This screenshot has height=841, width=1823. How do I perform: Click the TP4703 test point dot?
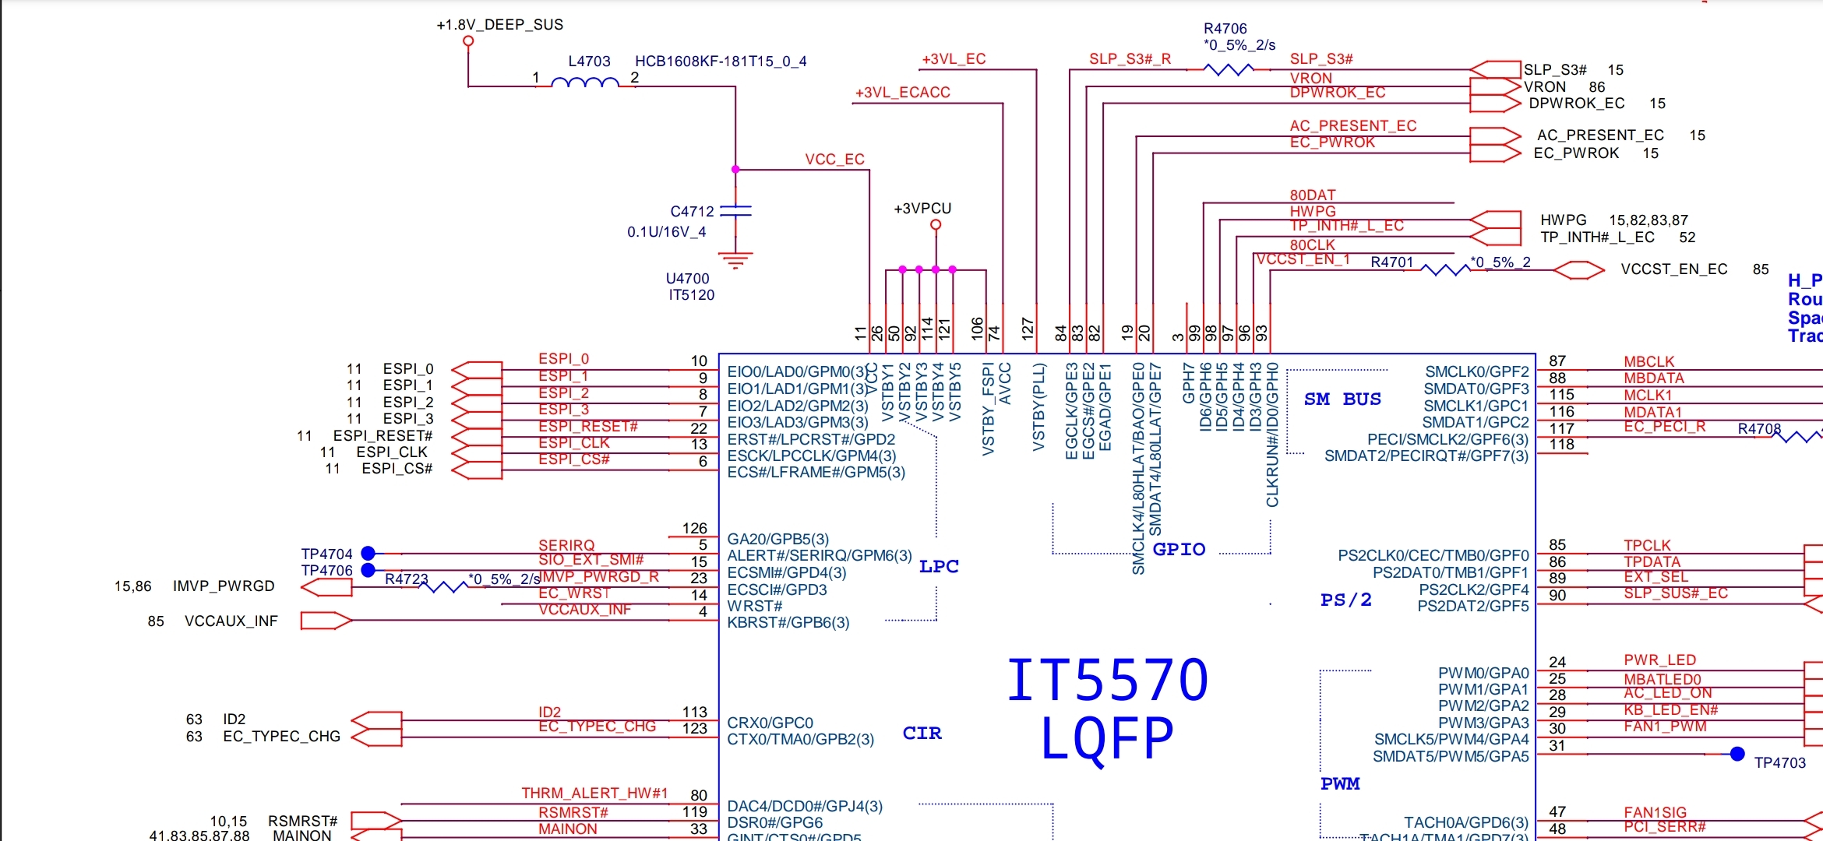(x=1737, y=754)
